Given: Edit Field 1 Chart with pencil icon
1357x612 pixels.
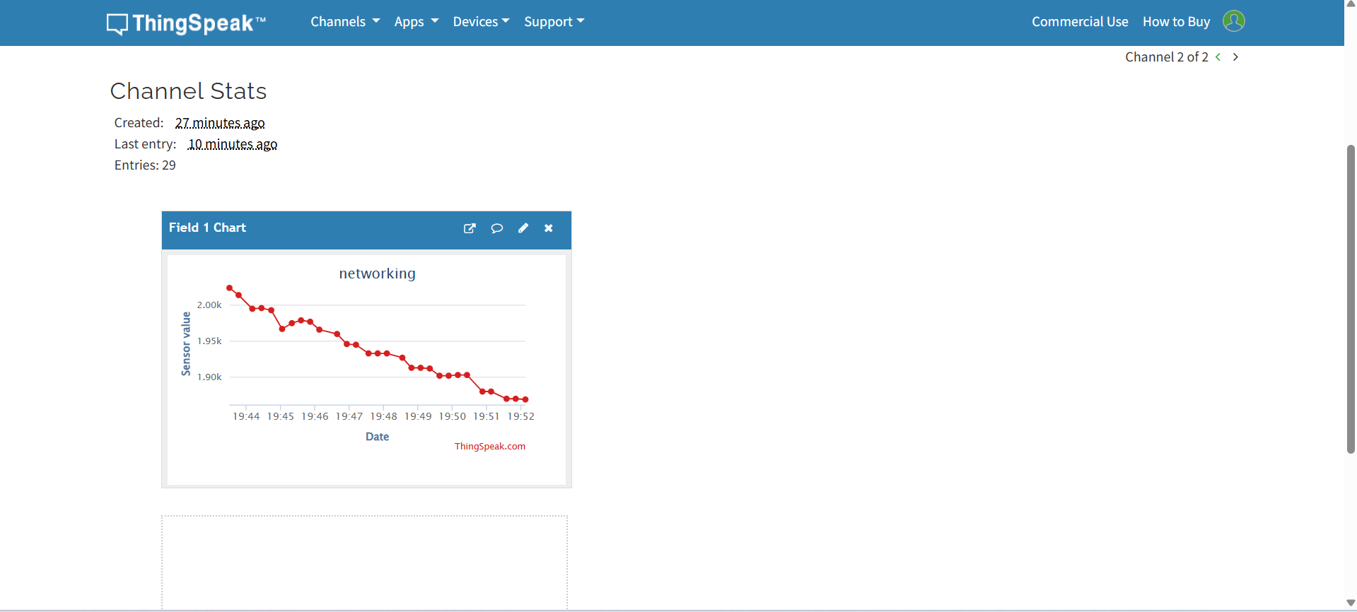Looking at the screenshot, I should point(523,228).
